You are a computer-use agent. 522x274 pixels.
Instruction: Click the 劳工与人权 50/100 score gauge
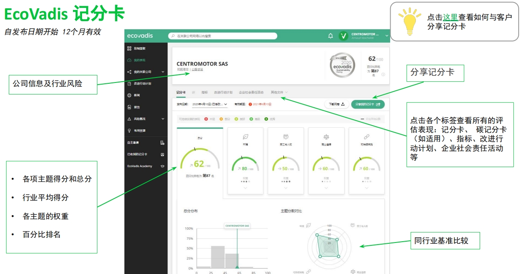(x=285, y=164)
